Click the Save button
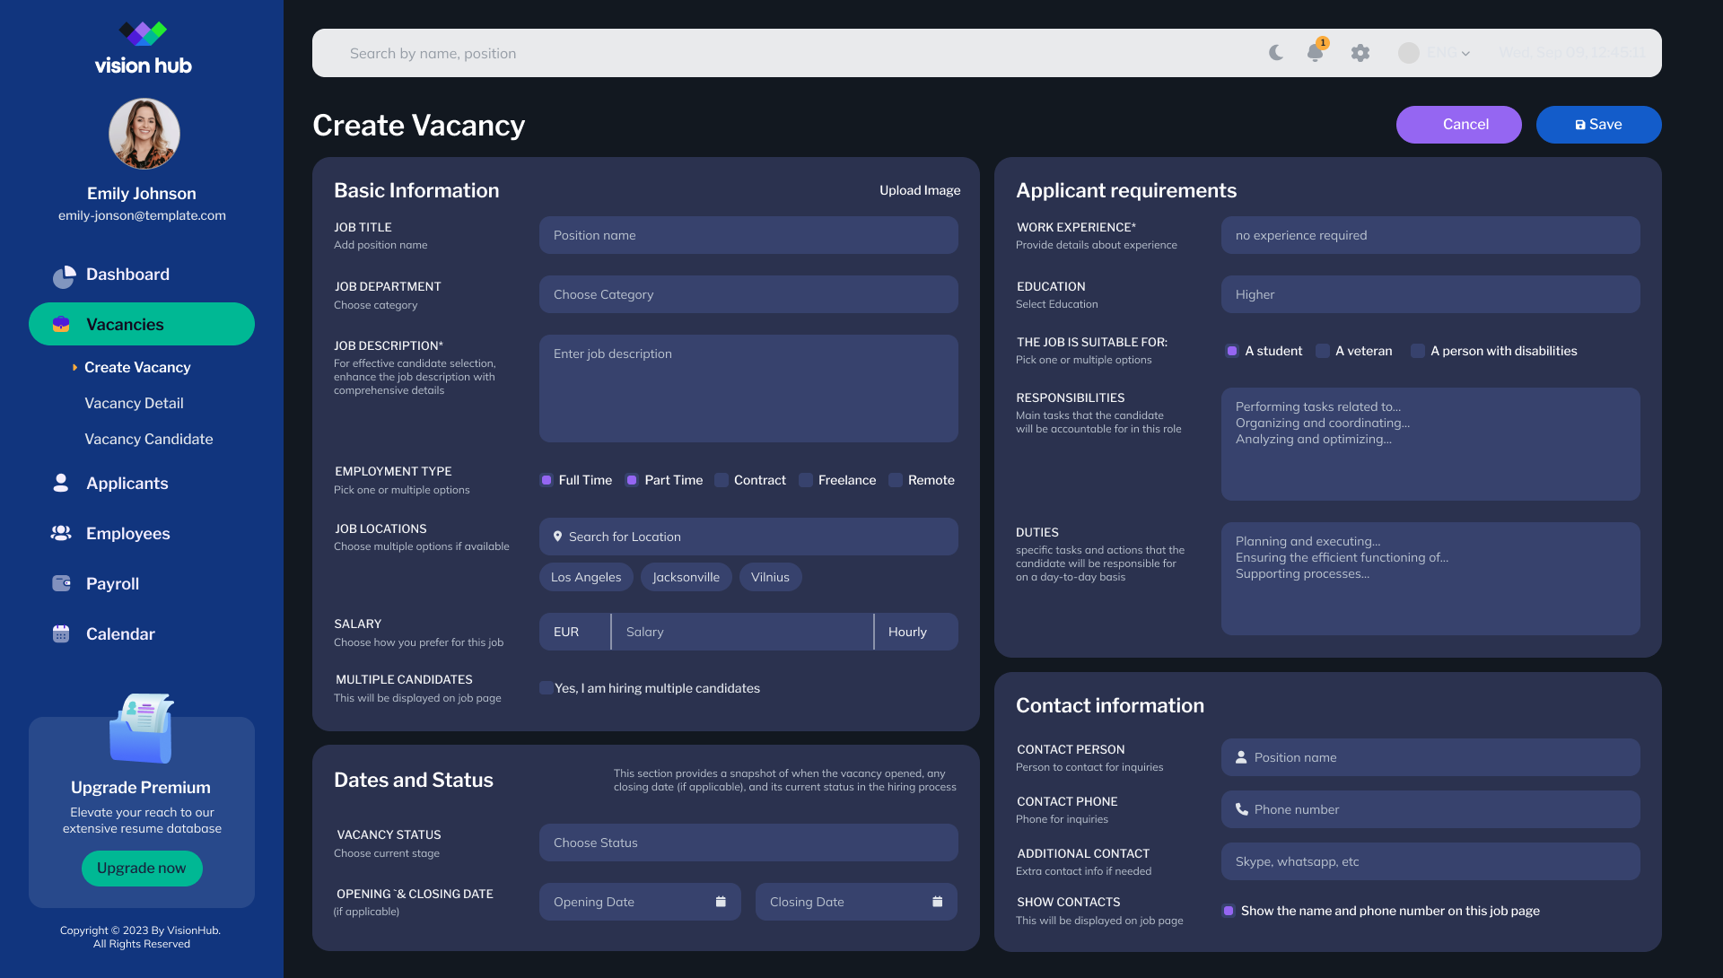 click(1598, 125)
